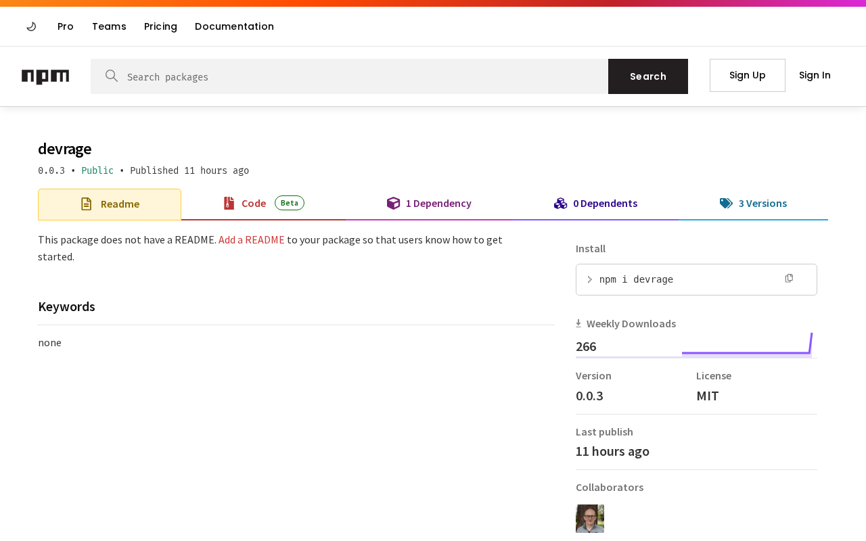The image size is (866, 541).
Task: Follow the 'Add a README' link
Action: pyautogui.click(x=252, y=239)
